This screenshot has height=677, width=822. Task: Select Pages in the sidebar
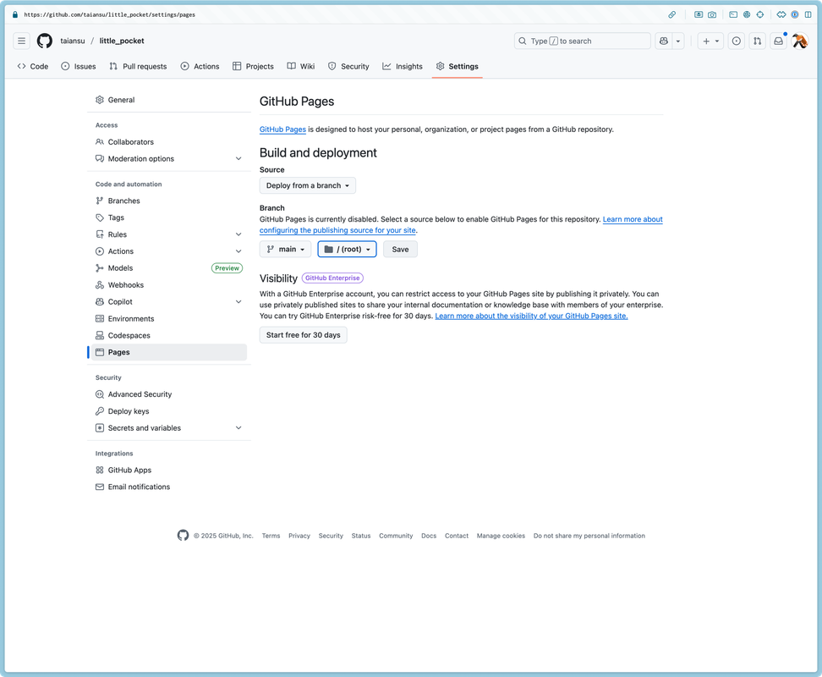click(169, 352)
